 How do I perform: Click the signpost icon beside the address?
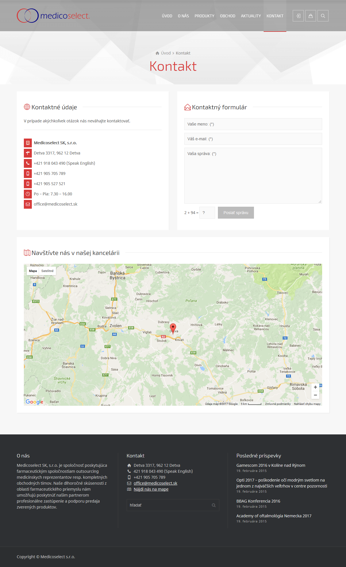pos(28,153)
